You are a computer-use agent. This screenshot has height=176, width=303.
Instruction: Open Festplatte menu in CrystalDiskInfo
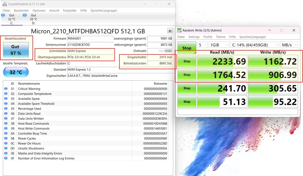69,10
